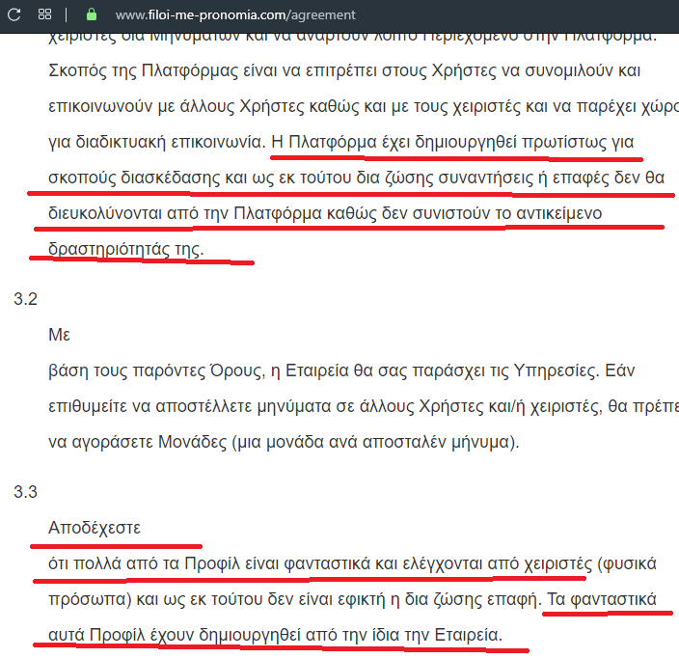Click the underlined word "Αποδέχεστε"

95,529
